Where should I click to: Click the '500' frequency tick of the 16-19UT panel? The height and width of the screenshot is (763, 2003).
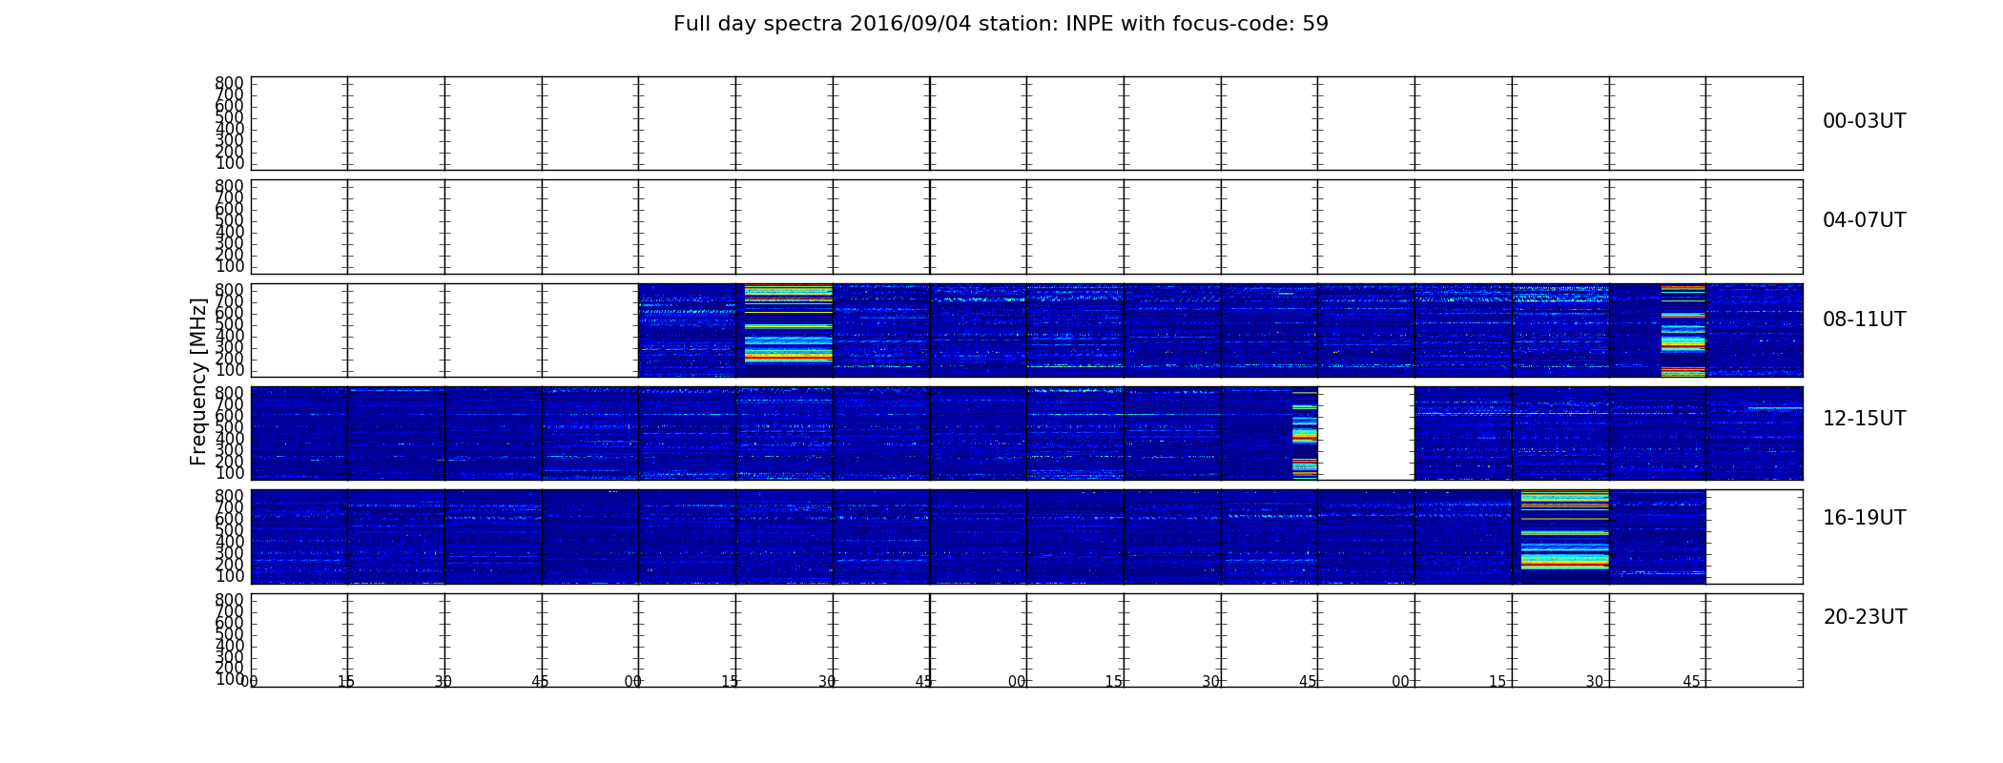[229, 531]
